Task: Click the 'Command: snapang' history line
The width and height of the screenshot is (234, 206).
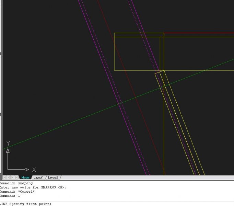Action: point(16,183)
